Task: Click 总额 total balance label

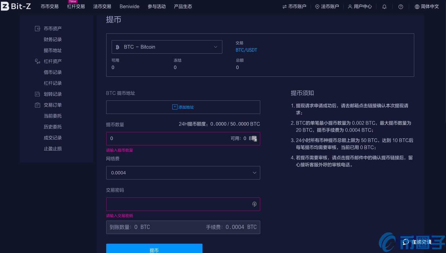Action: pyautogui.click(x=240, y=60)
